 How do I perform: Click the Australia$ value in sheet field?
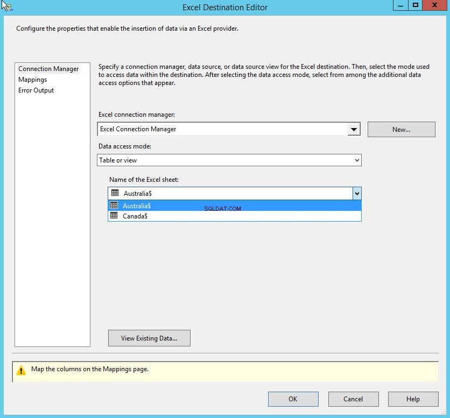(x=138, y=194)
